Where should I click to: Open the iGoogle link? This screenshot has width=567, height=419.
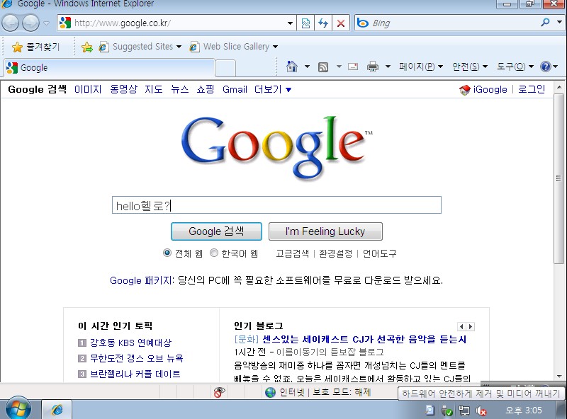pos(490,89)
